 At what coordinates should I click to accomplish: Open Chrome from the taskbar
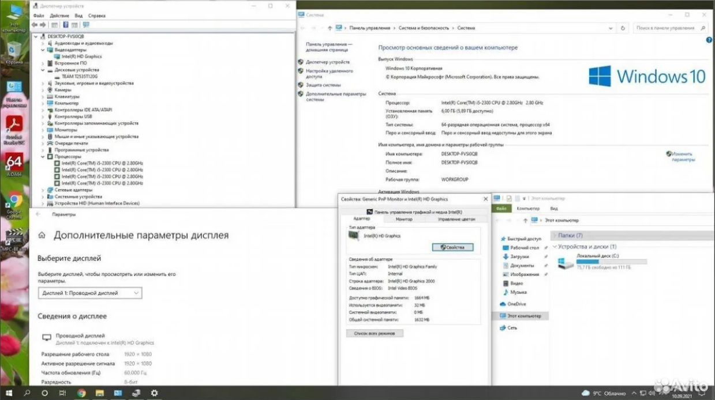point(81,393)
